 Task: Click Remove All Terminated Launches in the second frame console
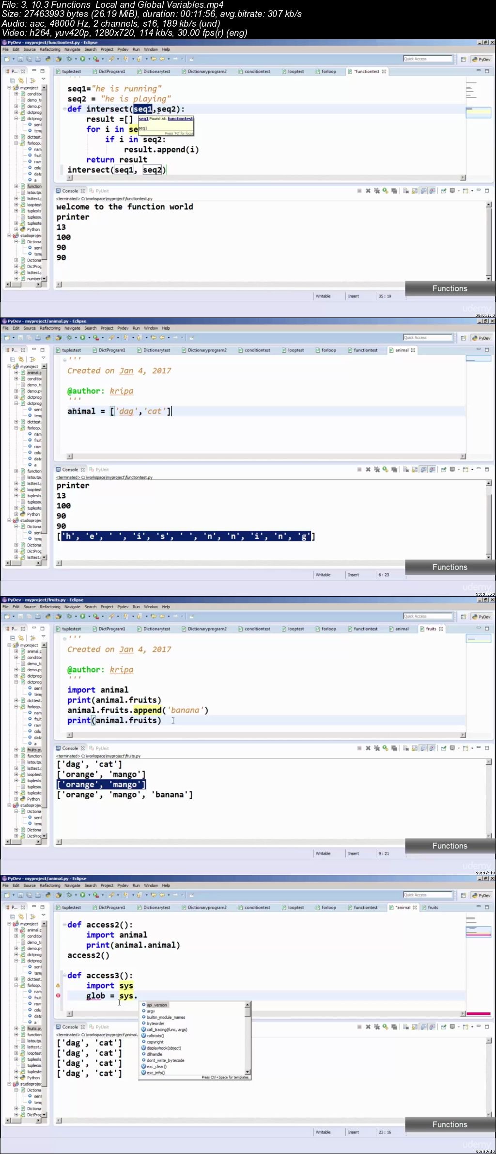377,470
